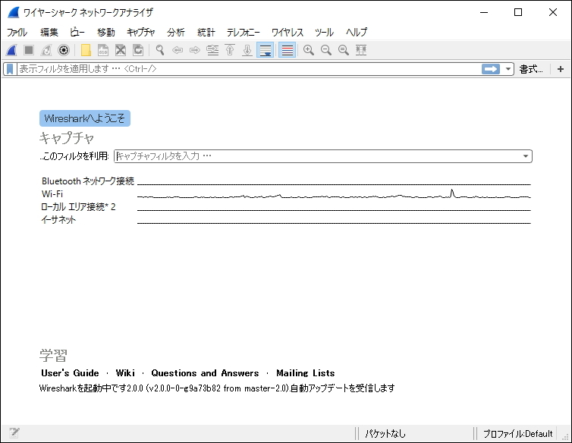Jump to the first packet icon
This screenshot has width=572, height=443.
click(230, 50)
